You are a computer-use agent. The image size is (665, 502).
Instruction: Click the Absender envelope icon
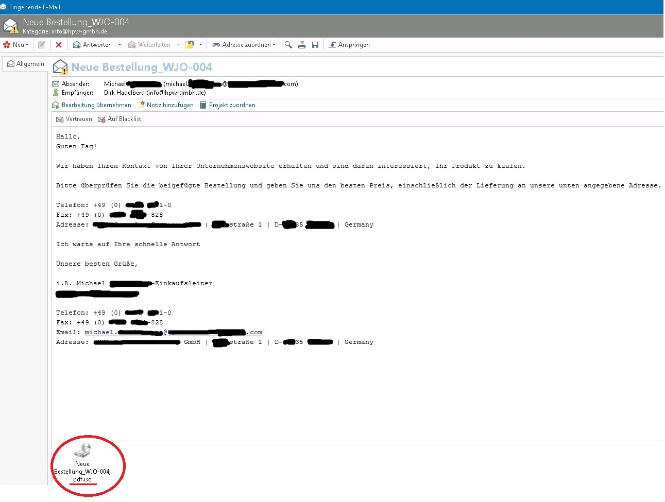(56, 84)
